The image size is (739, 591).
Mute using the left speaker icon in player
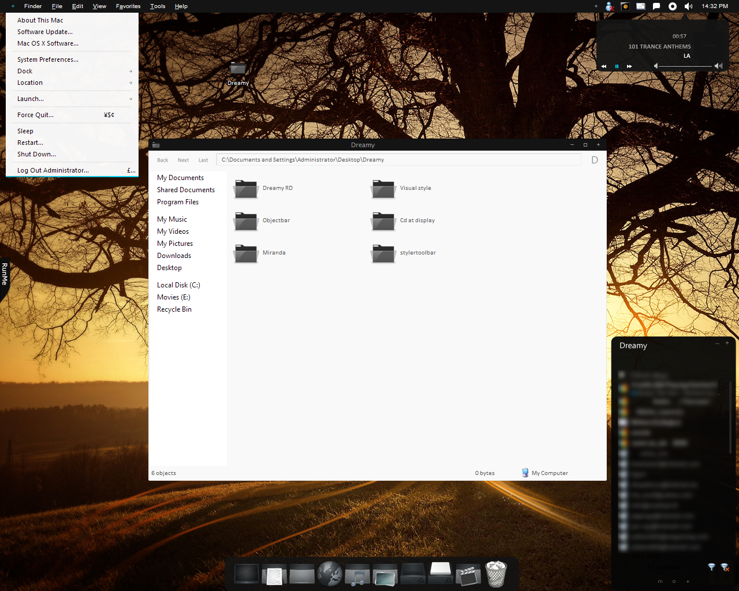[656, 66]
